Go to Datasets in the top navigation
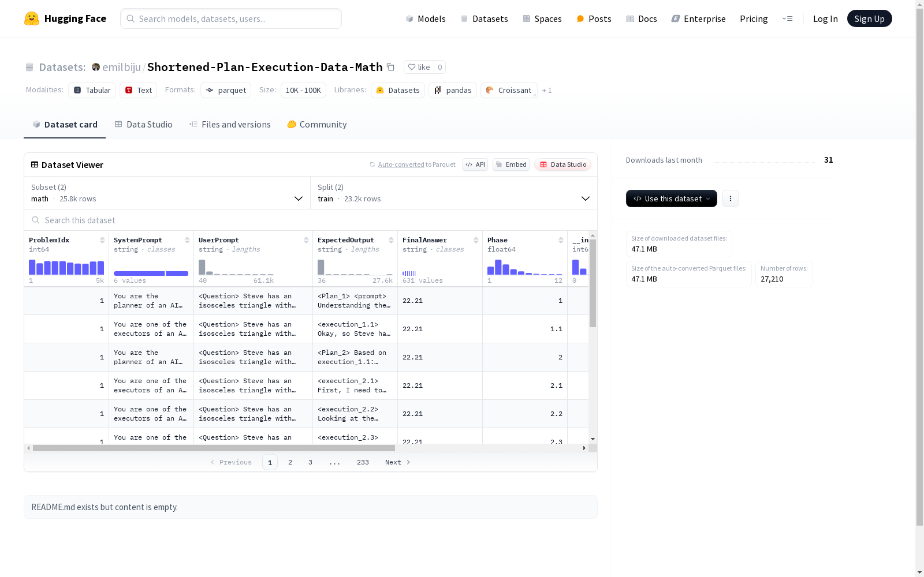This screenshot has height=577, width=924. (x=484, y=18)
